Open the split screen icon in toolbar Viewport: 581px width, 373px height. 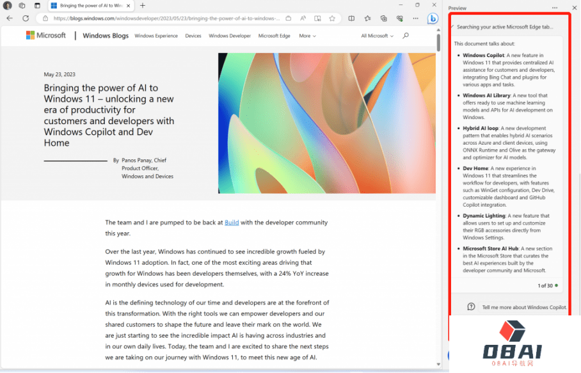(351, 19)
